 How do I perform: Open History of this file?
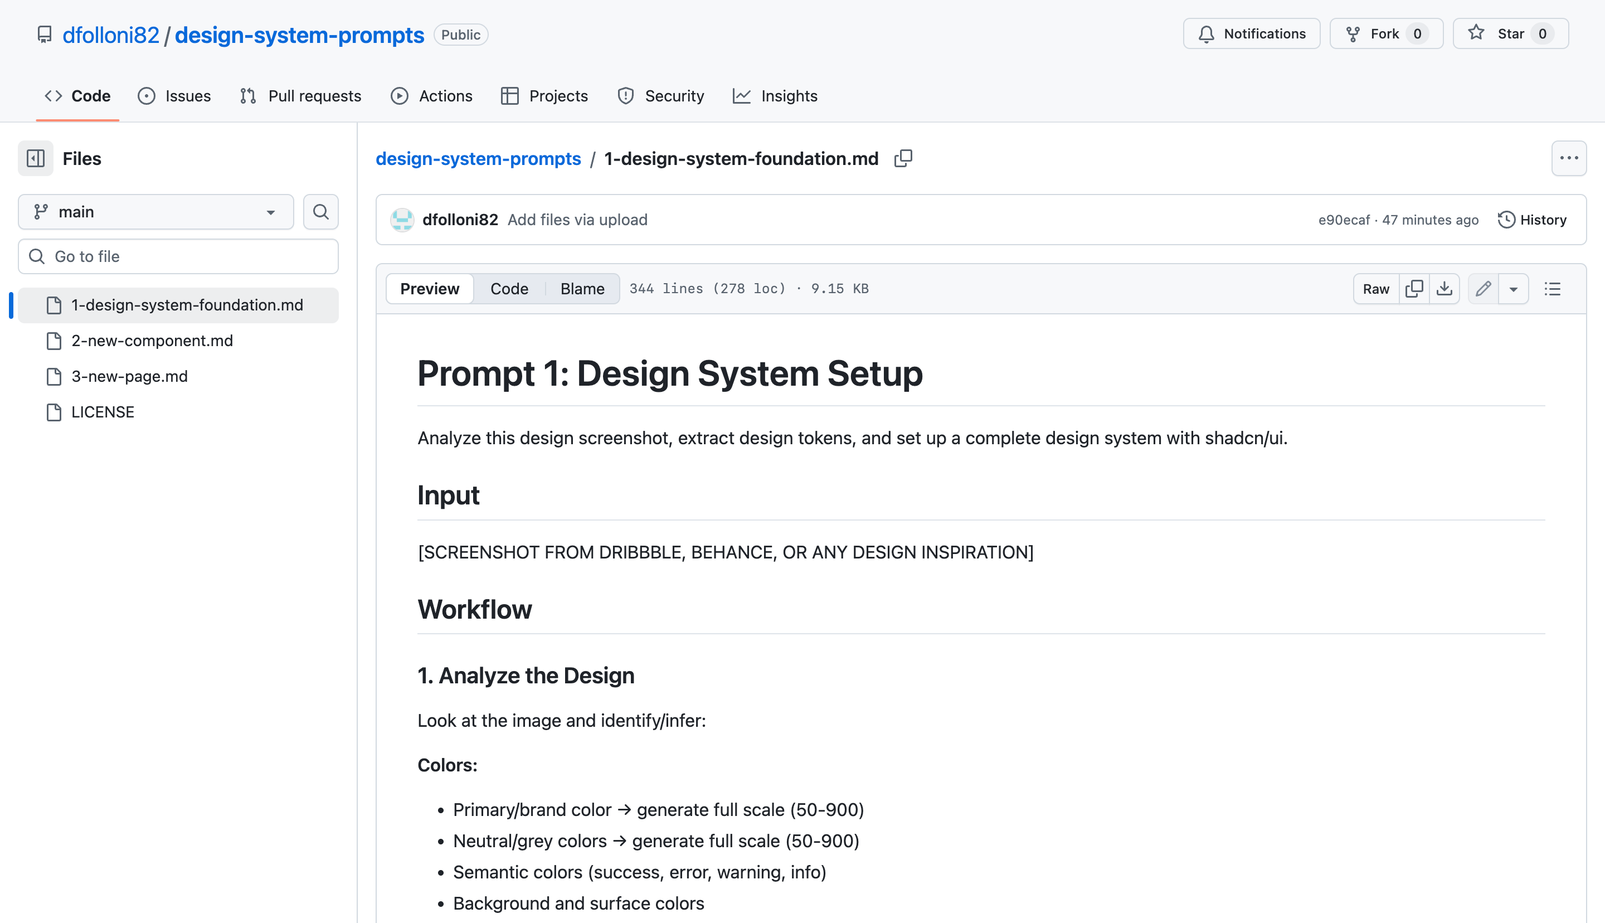1532,220
